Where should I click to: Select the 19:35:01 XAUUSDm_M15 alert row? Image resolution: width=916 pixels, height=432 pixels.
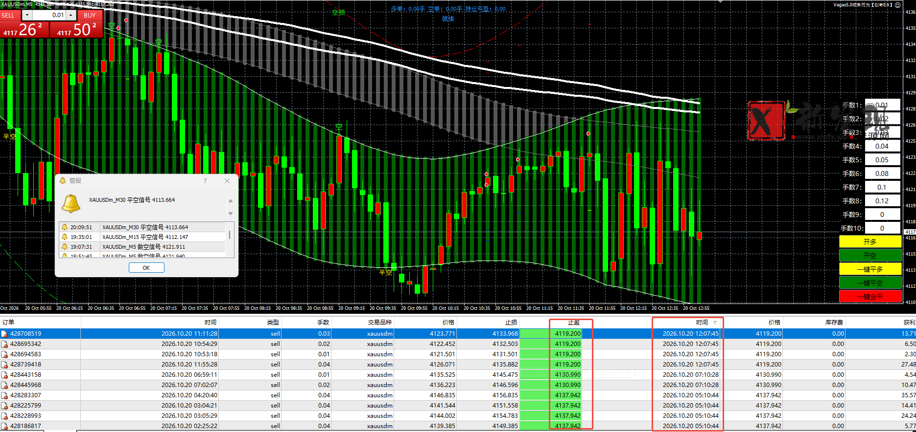142,237
